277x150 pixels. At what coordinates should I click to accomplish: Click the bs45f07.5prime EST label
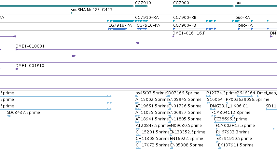(x=151, y=93)
